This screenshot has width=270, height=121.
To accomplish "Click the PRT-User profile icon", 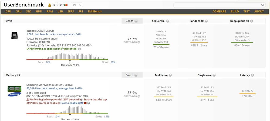I will tap(49, 5).
